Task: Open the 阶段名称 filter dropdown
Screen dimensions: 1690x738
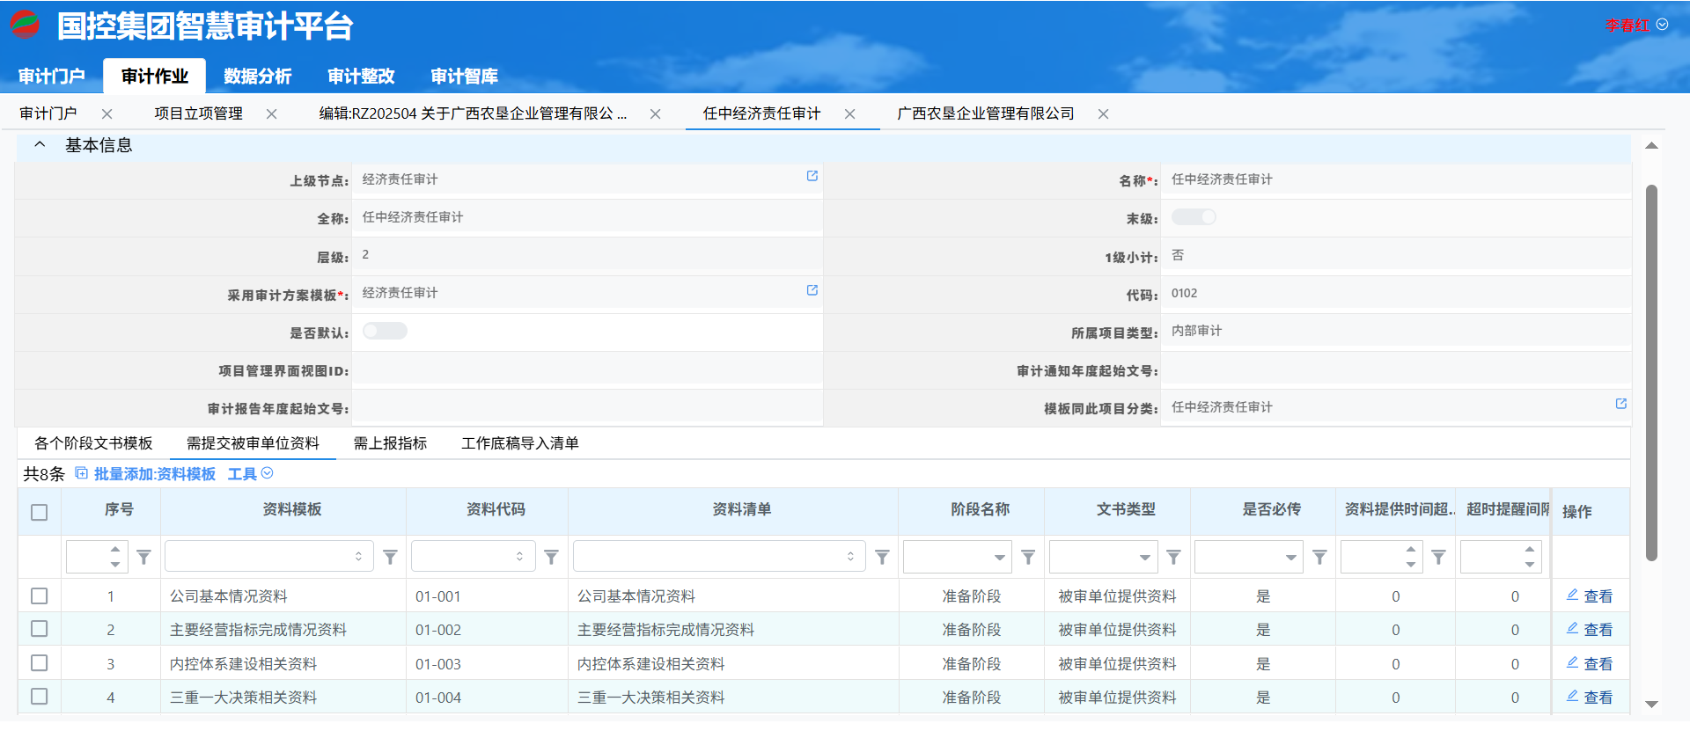Action: (999, 558)
